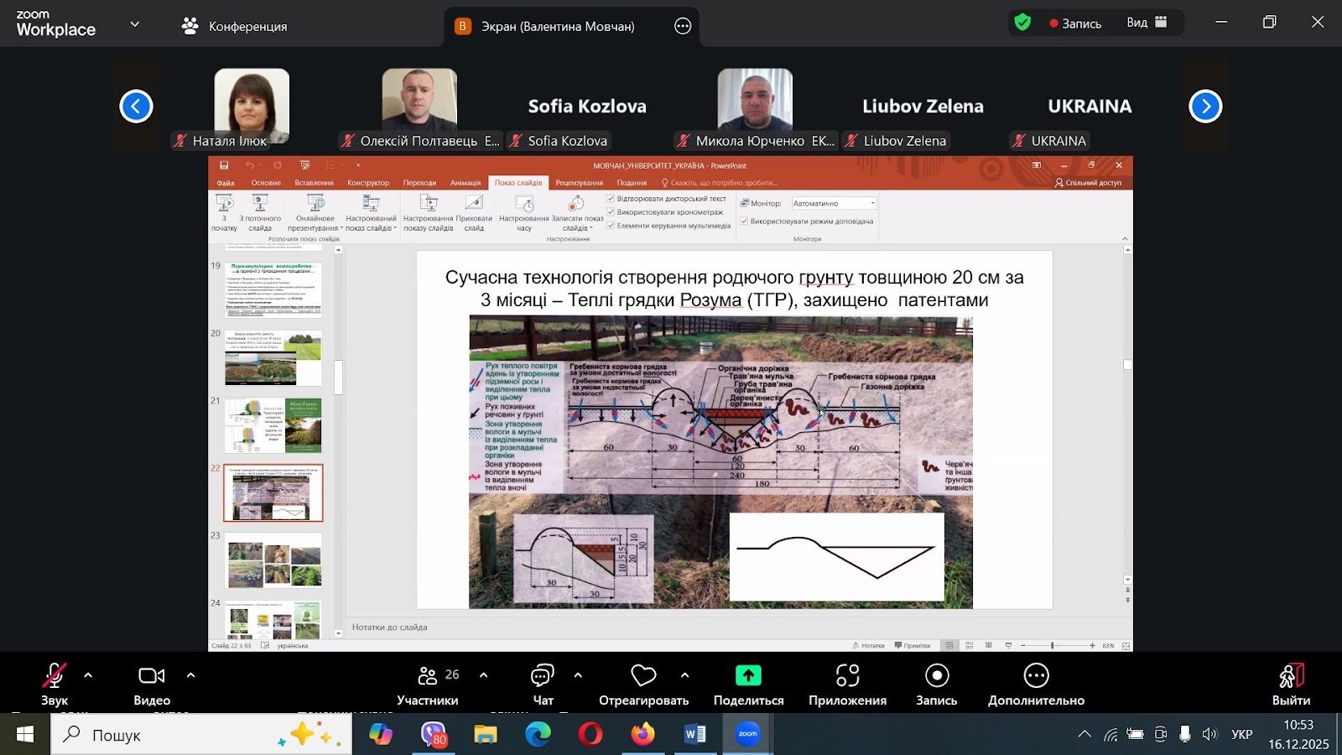Click the green Поделиться share screen icon
Viewport: 1342px width, 755px height.
748,676
